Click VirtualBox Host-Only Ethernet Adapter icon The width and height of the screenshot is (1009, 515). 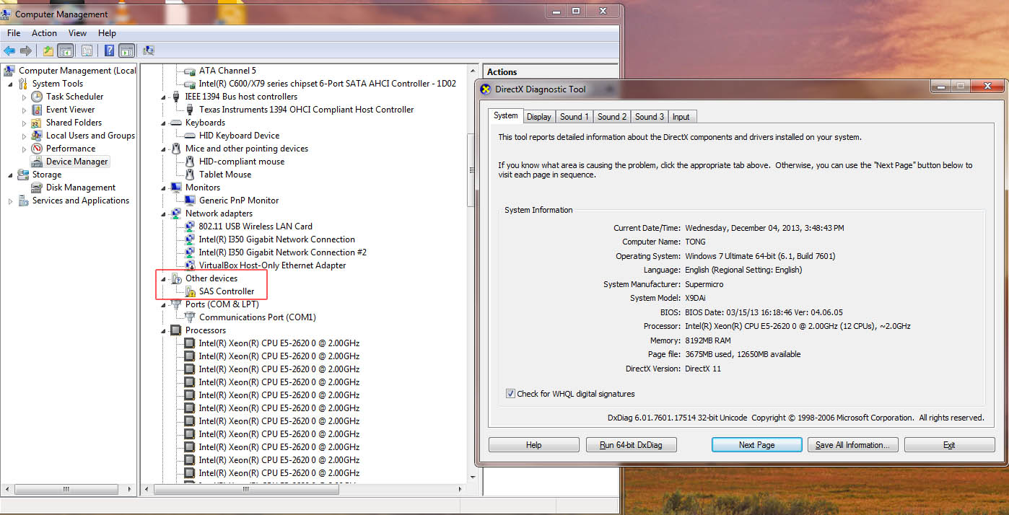pyautogui.click(x=190, y=265)
